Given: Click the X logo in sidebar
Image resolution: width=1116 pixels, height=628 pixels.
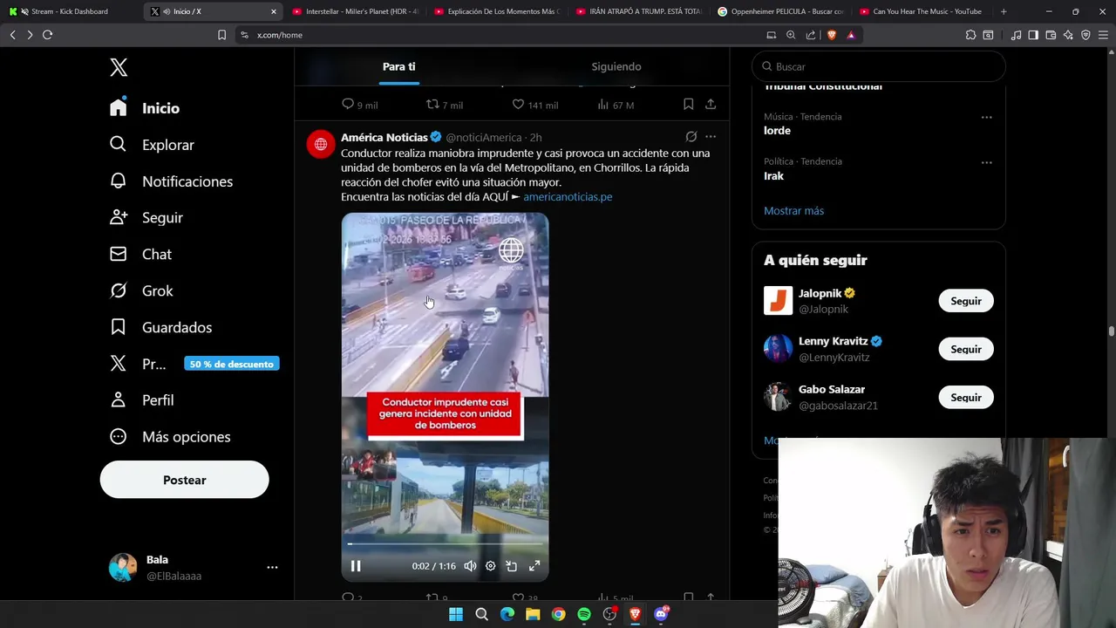Looking at the screenshot, I should pos(119,67).
